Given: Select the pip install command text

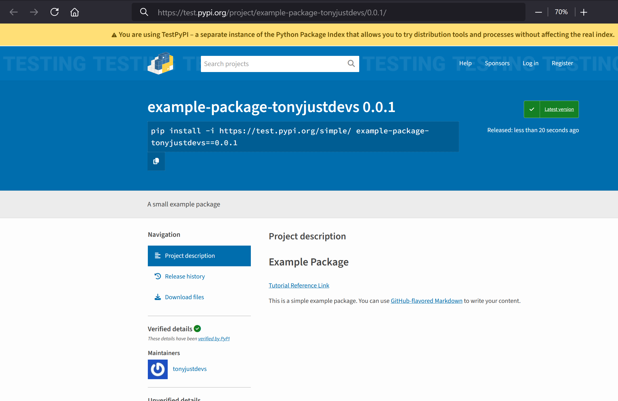Looking at the screenshot, I should 303,137.
